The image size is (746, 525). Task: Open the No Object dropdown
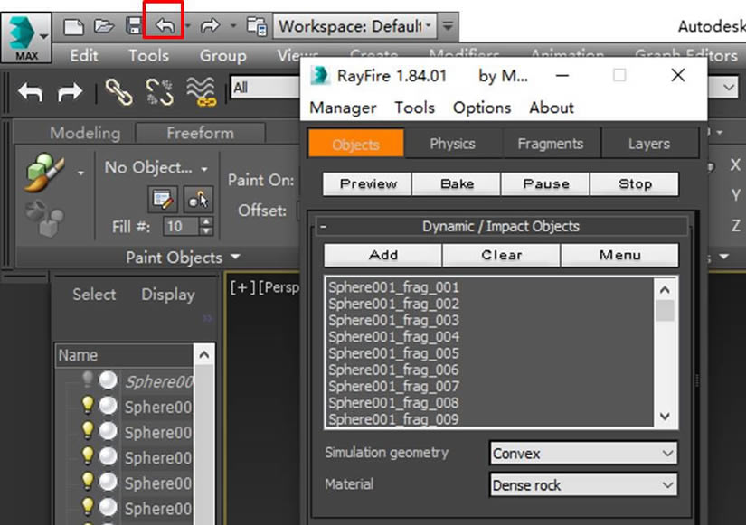(156, 168)
